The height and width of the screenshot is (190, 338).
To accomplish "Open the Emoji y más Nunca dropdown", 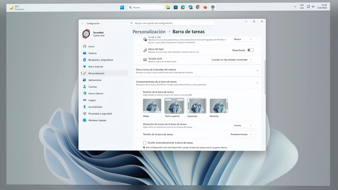I will (x=243, y=39).
